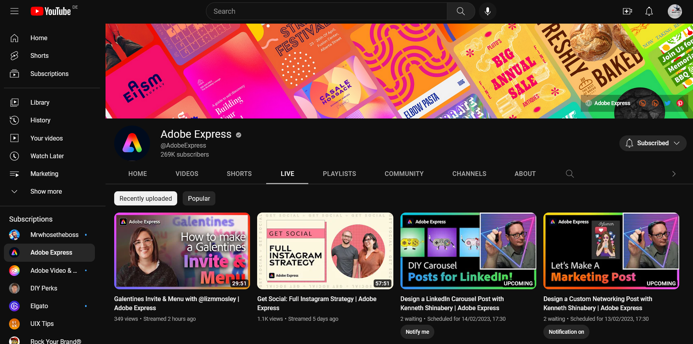Screen dimensions: 693x344
Task: Open the Marketing playlist
Action: point(51,174)
